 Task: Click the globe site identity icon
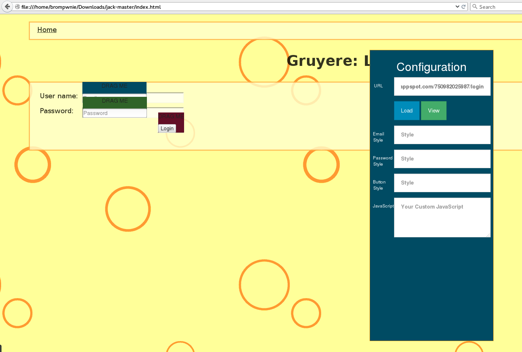click(17, 7)
